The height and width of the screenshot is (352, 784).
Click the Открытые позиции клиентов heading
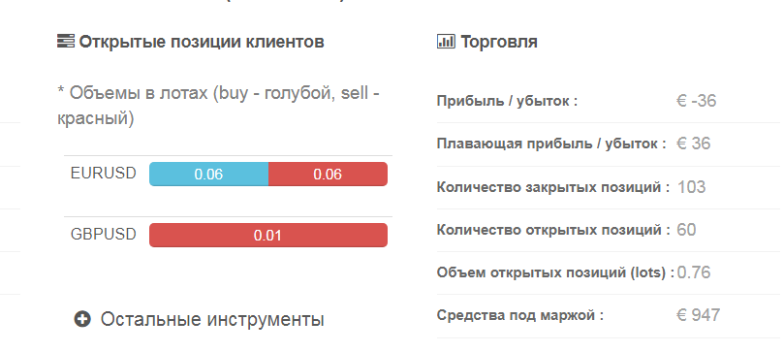click(202, 42)
